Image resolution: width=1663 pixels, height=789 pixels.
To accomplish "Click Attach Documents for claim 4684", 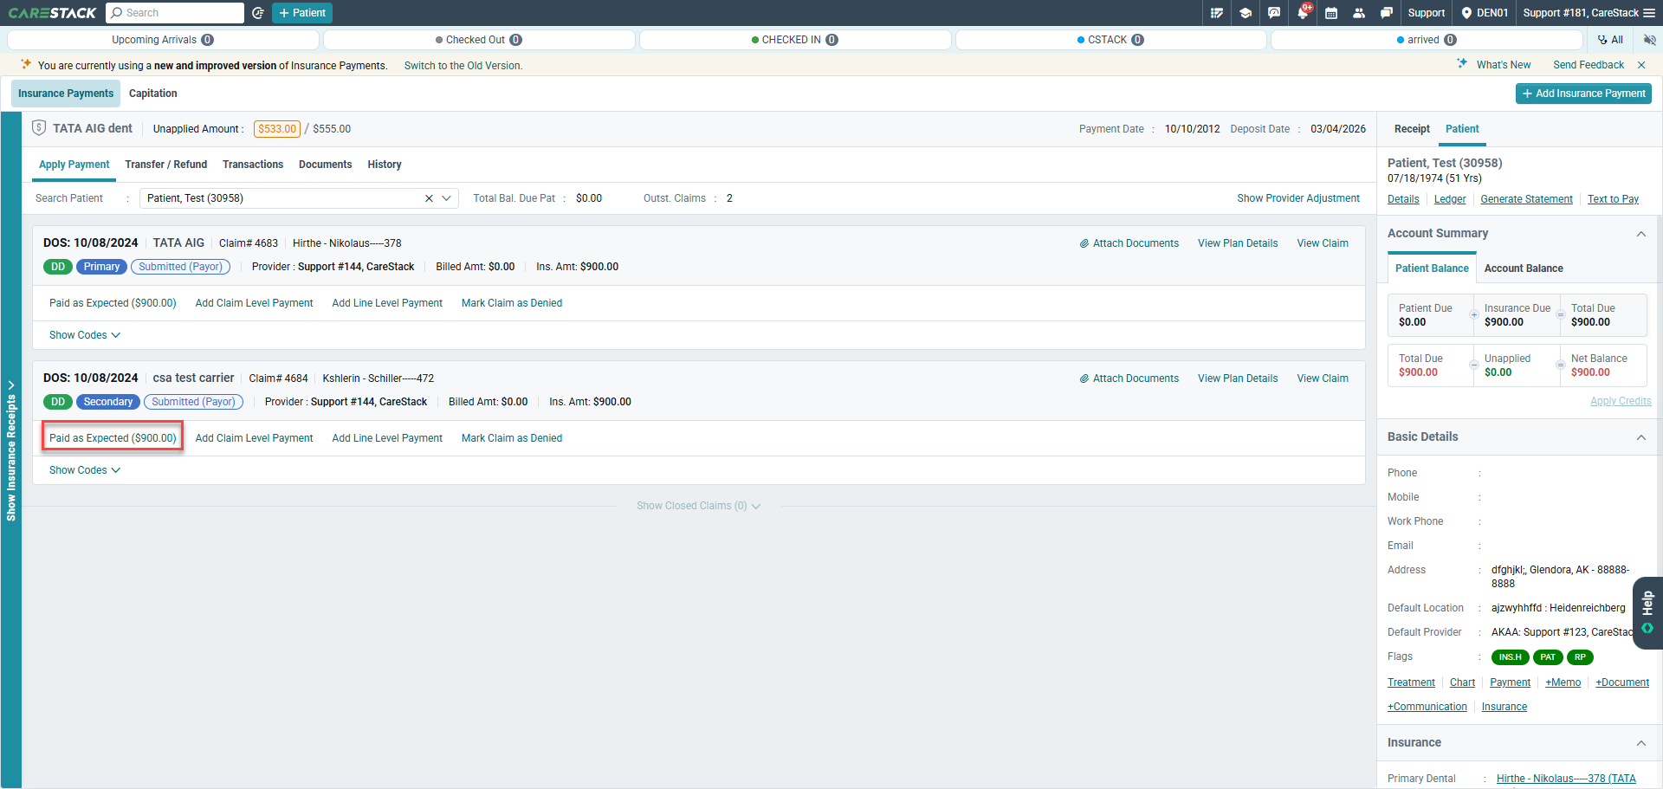I will coord(1129,378).
